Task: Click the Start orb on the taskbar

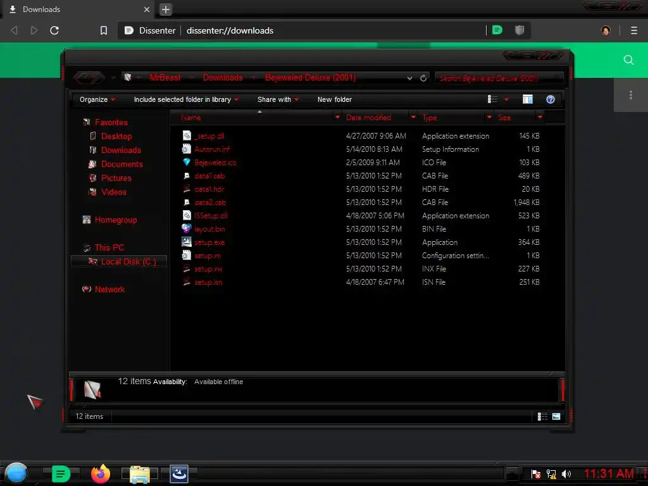Action: tap(16, 473)
